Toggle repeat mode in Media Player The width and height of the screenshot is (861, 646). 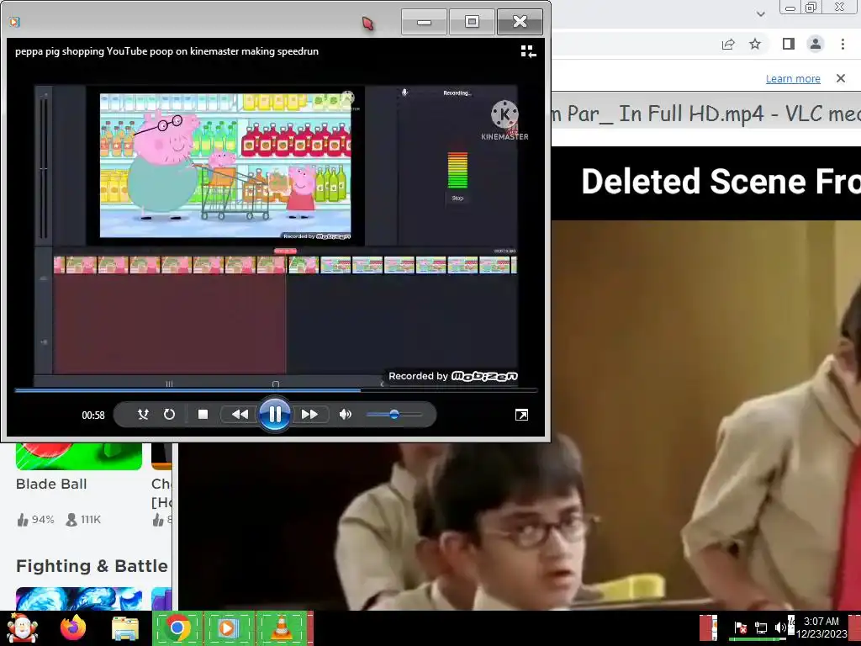click(169, 414)
